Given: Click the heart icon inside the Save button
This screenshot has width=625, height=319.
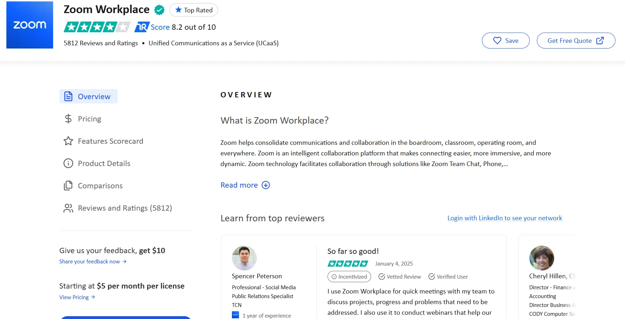Looking at the screenshot, I should pyautogui.click(x=497, y=41).
